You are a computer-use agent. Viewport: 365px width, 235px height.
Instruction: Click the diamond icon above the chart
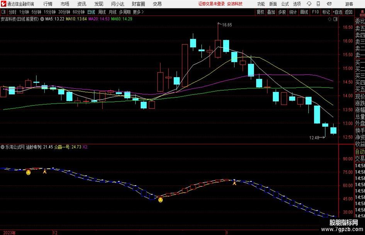tap(329, 19)
